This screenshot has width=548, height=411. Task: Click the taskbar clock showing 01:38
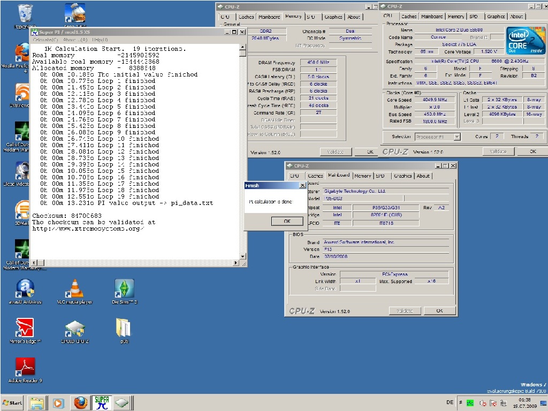pyautogui.click(x=524, y=403)
